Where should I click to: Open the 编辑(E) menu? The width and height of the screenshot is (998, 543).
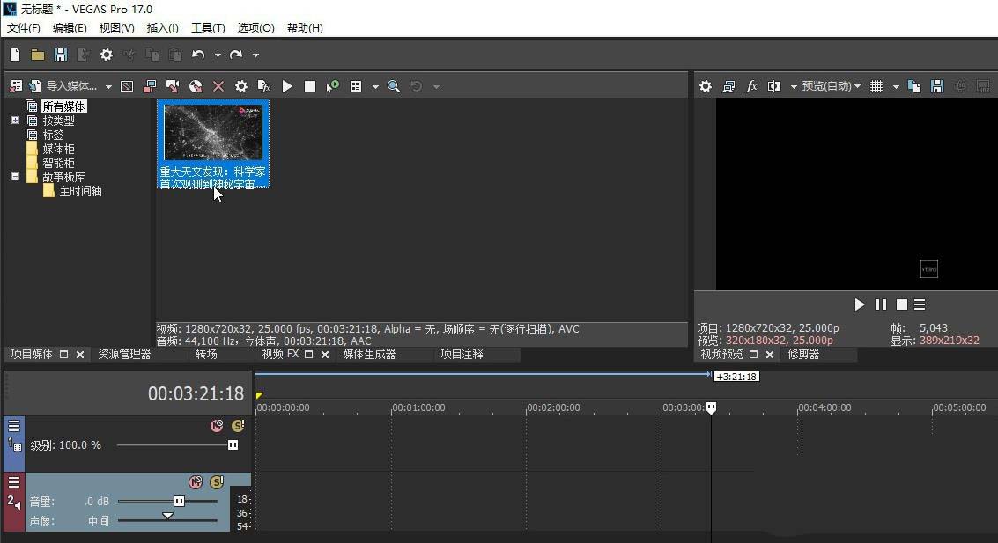click(x=70, y=28)
